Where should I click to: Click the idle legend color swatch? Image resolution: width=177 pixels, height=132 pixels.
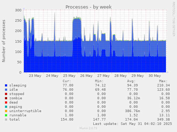6,90
